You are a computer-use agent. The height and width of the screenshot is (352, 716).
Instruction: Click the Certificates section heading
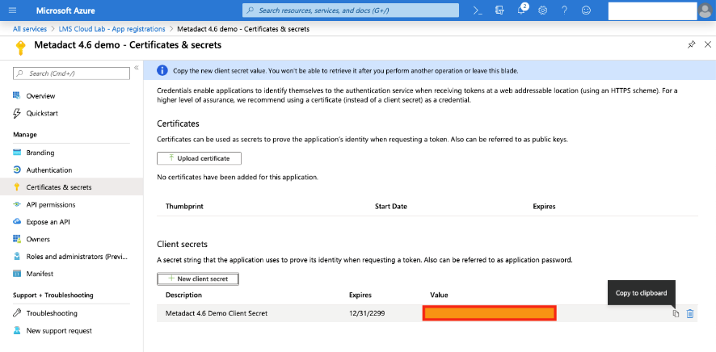178,124
